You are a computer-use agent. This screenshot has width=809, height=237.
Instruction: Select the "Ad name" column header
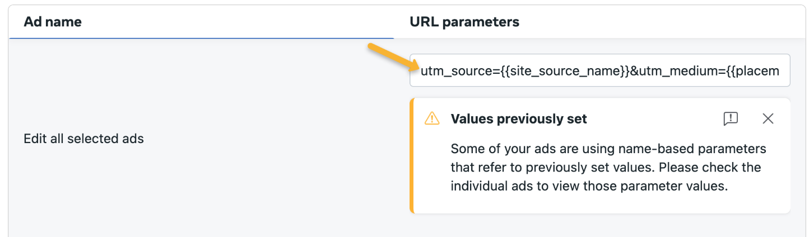(x=53, y=22)
